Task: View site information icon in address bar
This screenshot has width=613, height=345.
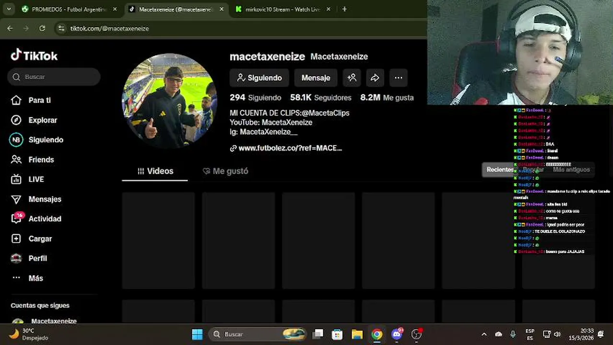Action: pos(61,28)
